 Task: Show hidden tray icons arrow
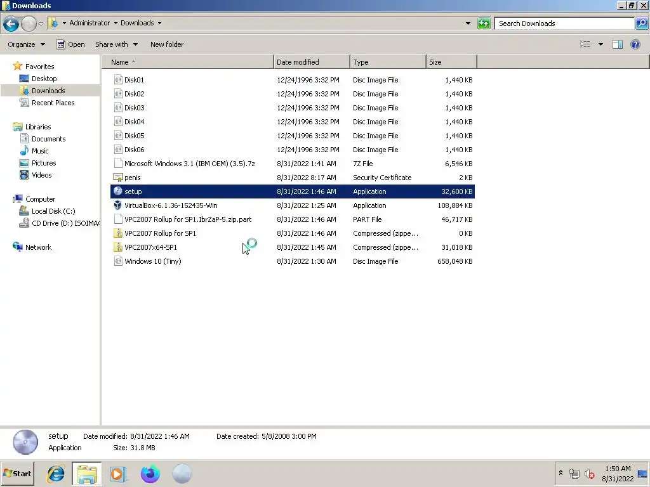point(561,472)
